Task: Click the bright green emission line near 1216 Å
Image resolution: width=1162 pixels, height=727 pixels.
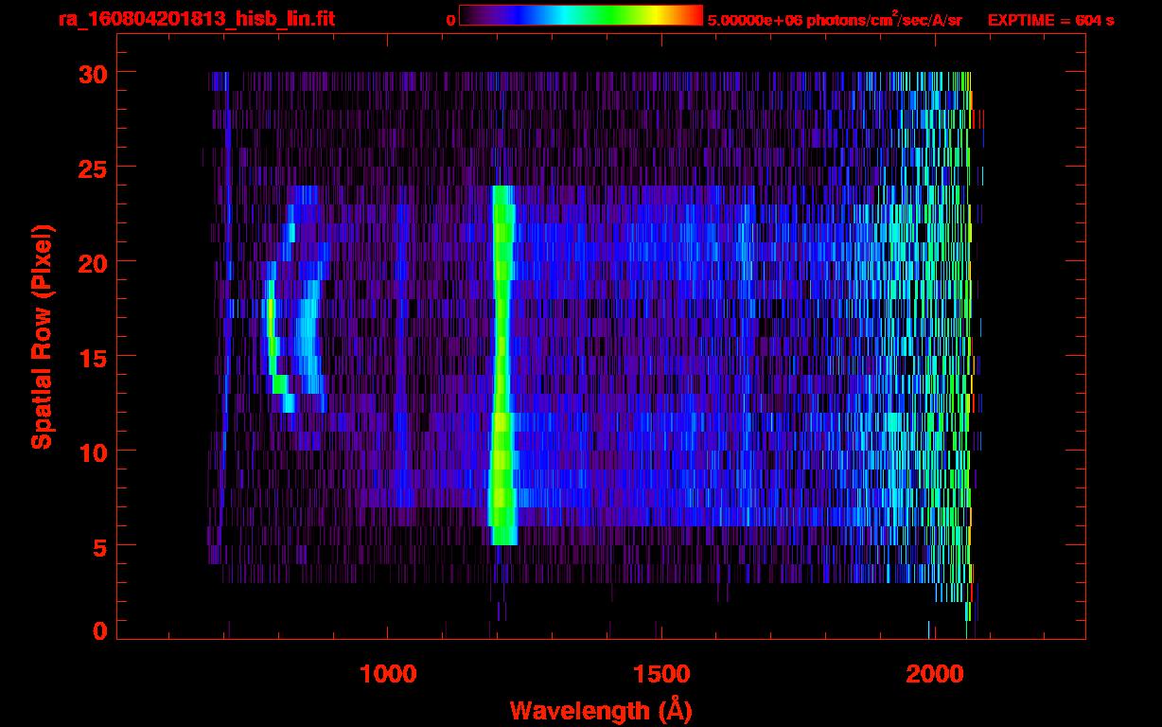Action: point(502,364)
